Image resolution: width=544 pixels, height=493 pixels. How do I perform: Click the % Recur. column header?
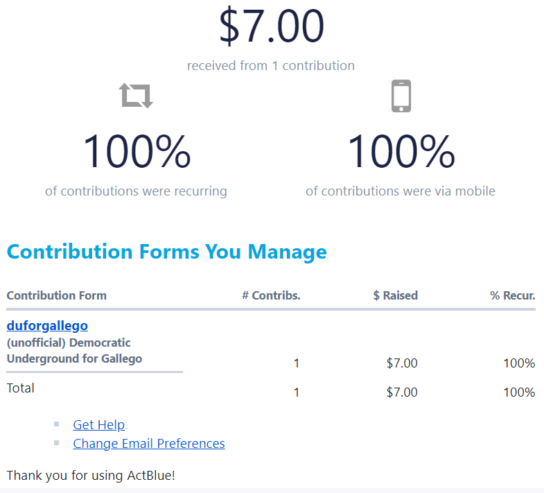pyautogui.click(x=512, y=295)
